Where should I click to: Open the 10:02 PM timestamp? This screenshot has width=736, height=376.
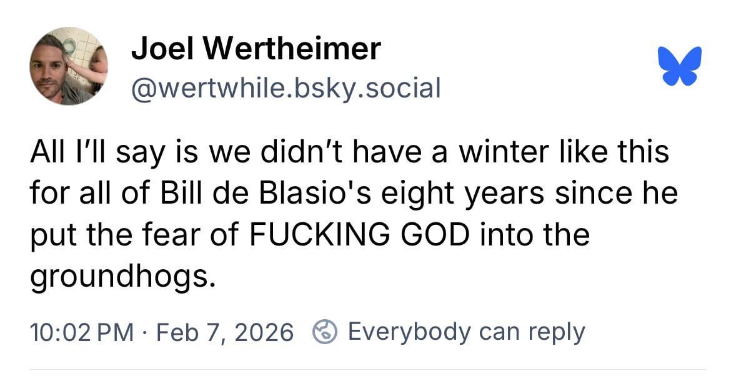[81, 332]
